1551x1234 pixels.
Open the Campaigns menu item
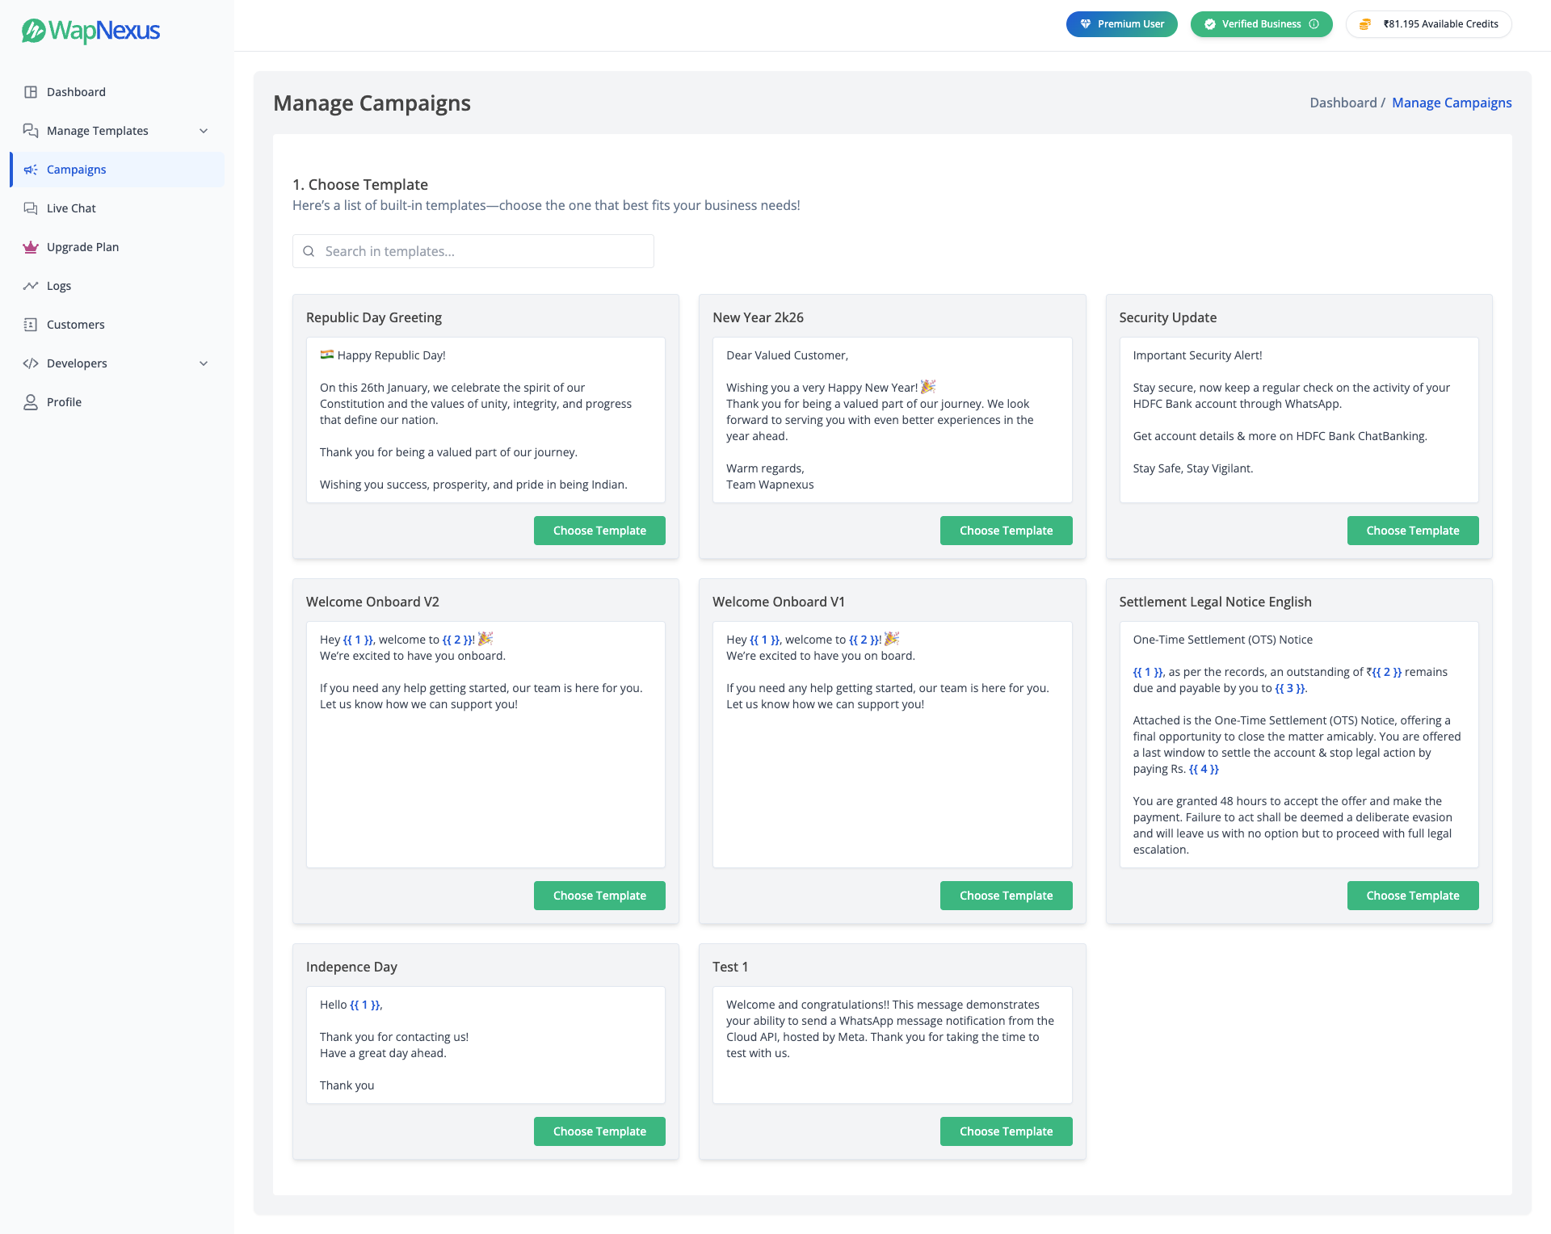click(76, 170)
